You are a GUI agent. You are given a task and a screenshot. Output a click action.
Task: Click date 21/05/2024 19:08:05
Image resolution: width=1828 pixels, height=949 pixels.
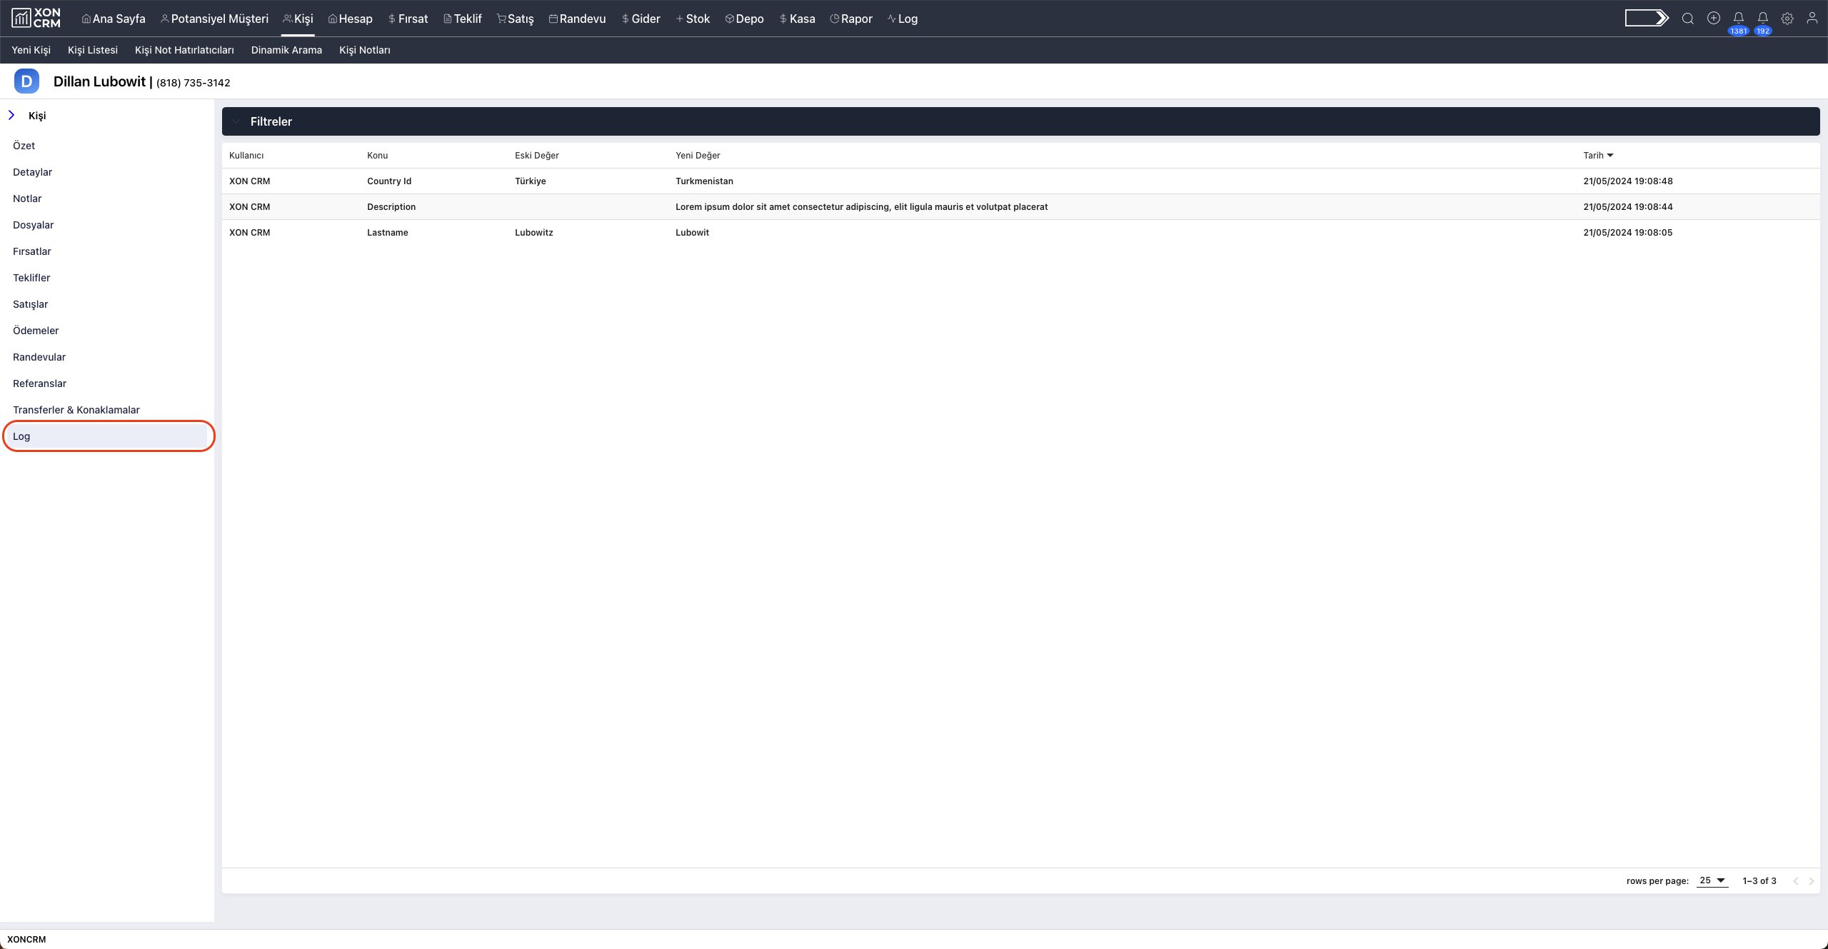1628,232
